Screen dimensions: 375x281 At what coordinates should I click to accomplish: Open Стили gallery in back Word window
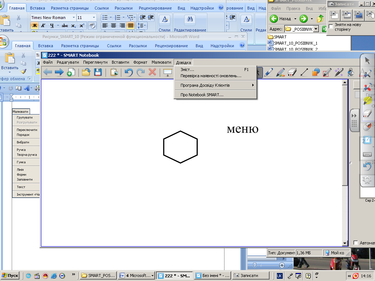pyautogui.click(x=164, y=23)
